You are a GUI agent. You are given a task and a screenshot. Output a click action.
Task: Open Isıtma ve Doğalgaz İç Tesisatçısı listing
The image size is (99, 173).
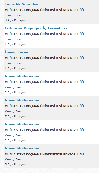point(36,28)
